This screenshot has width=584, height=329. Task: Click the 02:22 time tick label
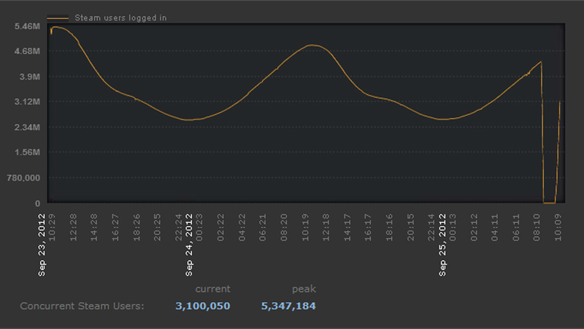(x=220, y=227)
